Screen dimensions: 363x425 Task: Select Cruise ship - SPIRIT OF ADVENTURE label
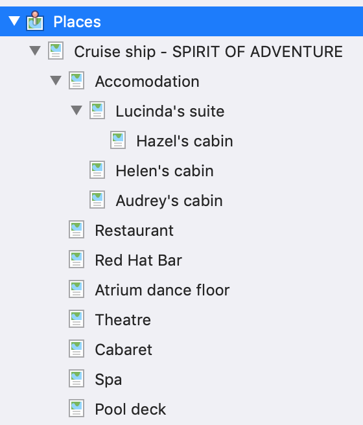pyautogui.click(x=209, y=51)
